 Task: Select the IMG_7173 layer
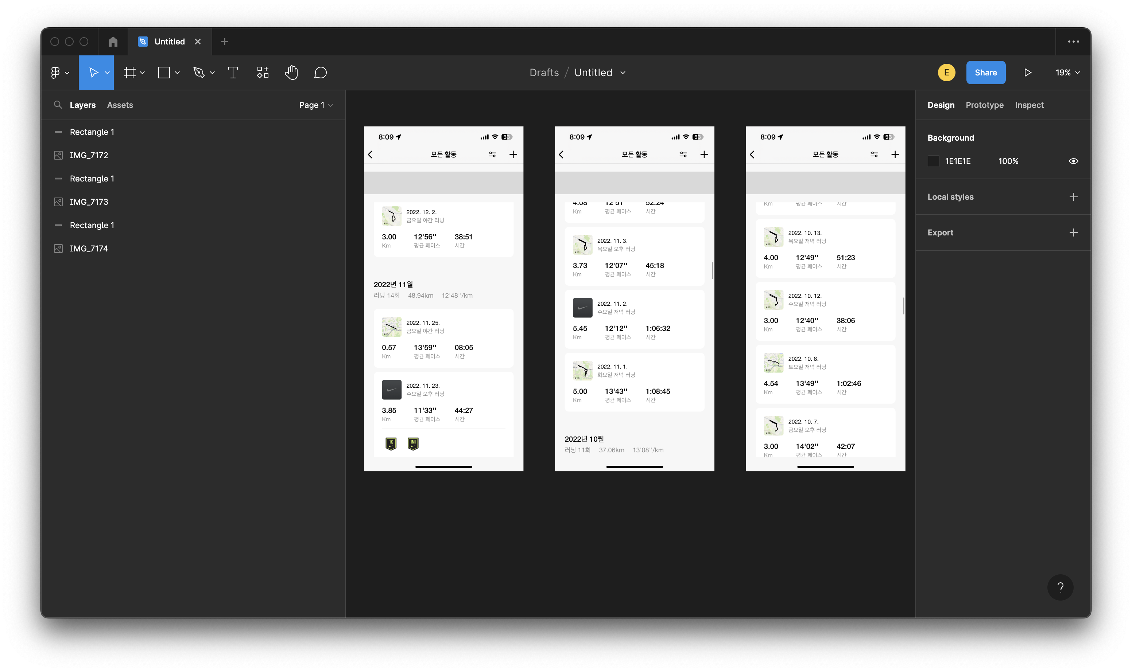pyautogui.click(x=89, y=202)
